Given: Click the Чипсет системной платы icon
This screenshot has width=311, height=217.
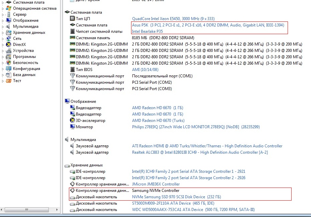Looking at the screenshot, I should 72,31.
